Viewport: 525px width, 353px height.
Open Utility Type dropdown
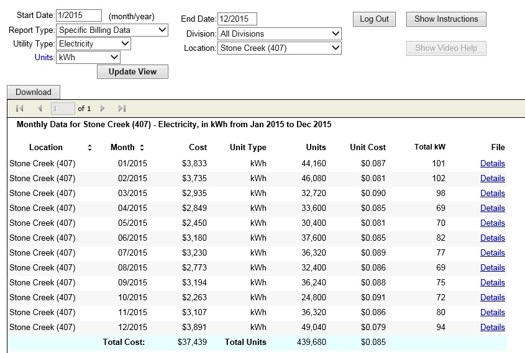93,44
